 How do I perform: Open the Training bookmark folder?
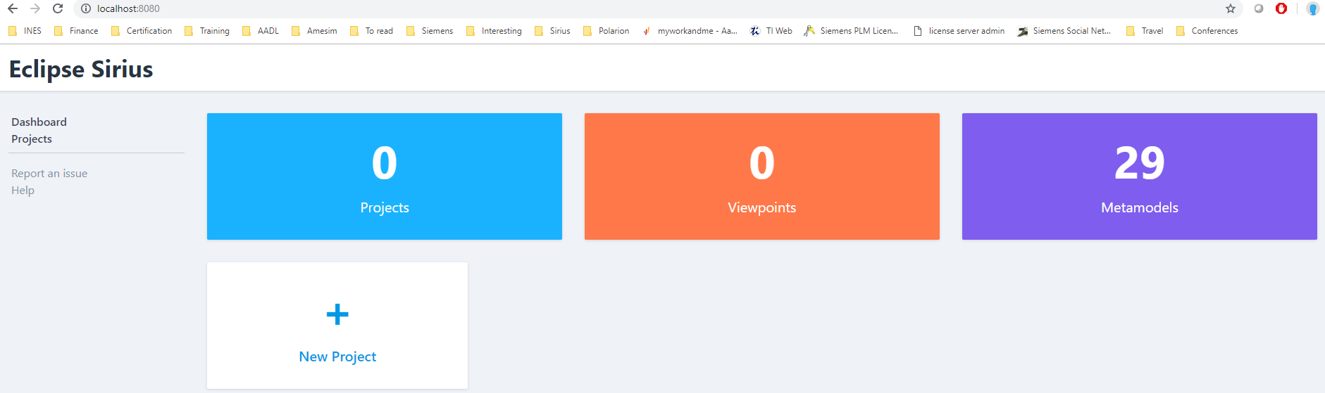click(x=207, y=31)
